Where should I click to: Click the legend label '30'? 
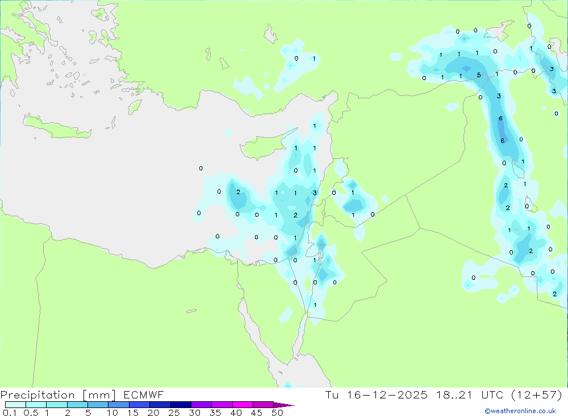pyautogui.click(x=195, y=413)
